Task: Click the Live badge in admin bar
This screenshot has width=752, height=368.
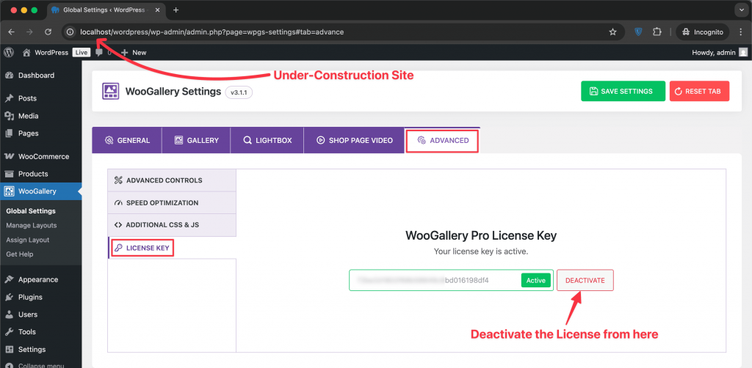Action: click(81, 52)
